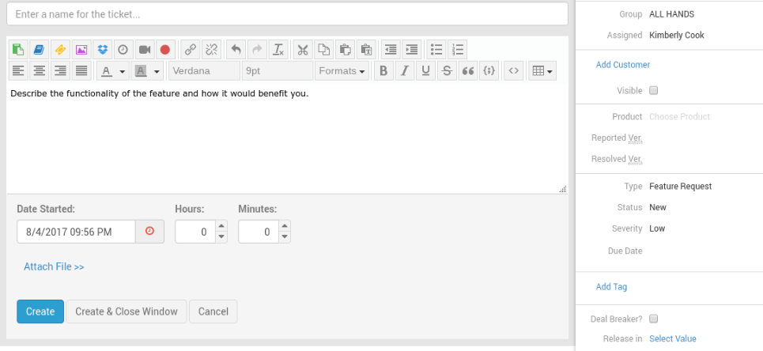Justify the text

click(x=81, y=71)
